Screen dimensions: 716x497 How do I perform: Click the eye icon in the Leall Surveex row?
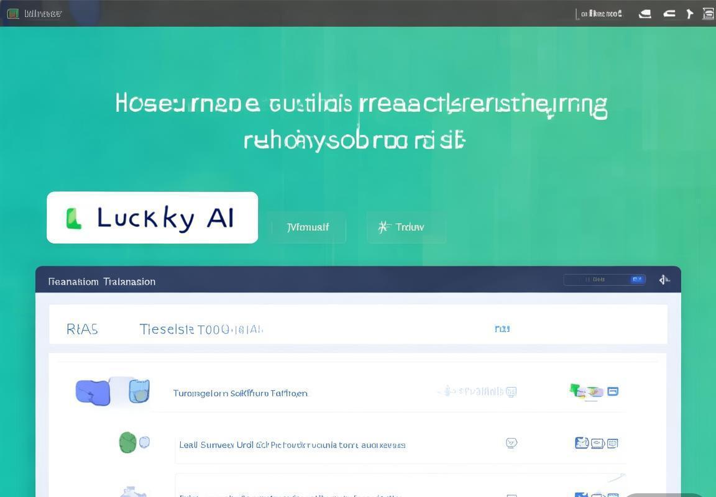598,443
